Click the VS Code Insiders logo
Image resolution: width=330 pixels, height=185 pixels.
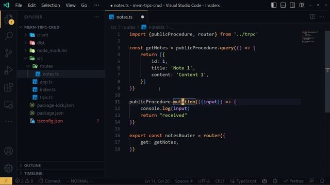click(x=6, y=5)
